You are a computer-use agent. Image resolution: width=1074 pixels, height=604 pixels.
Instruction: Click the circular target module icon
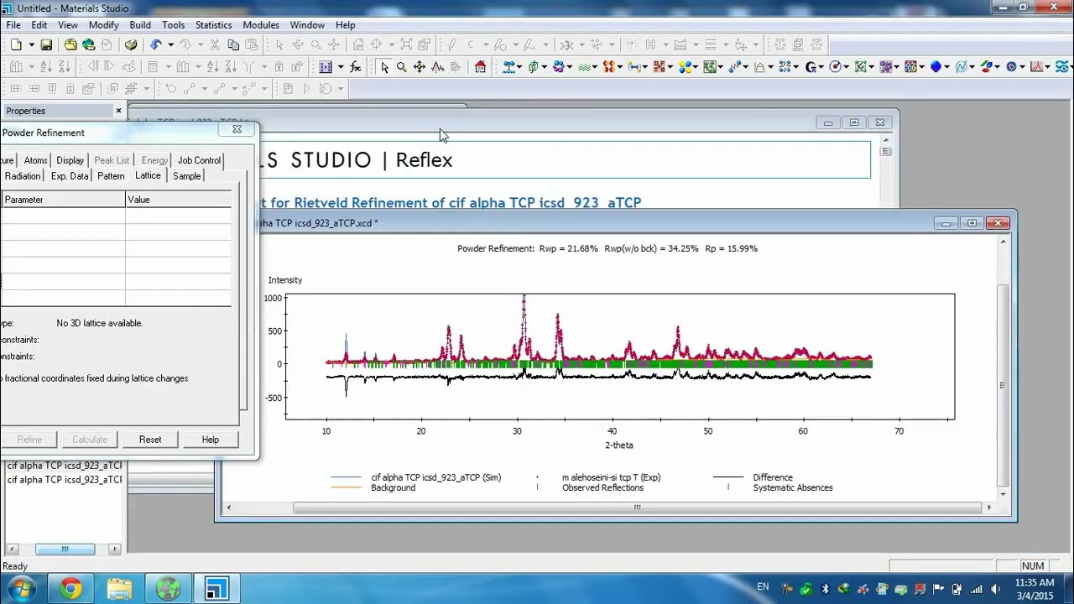[x=834, y=67]
